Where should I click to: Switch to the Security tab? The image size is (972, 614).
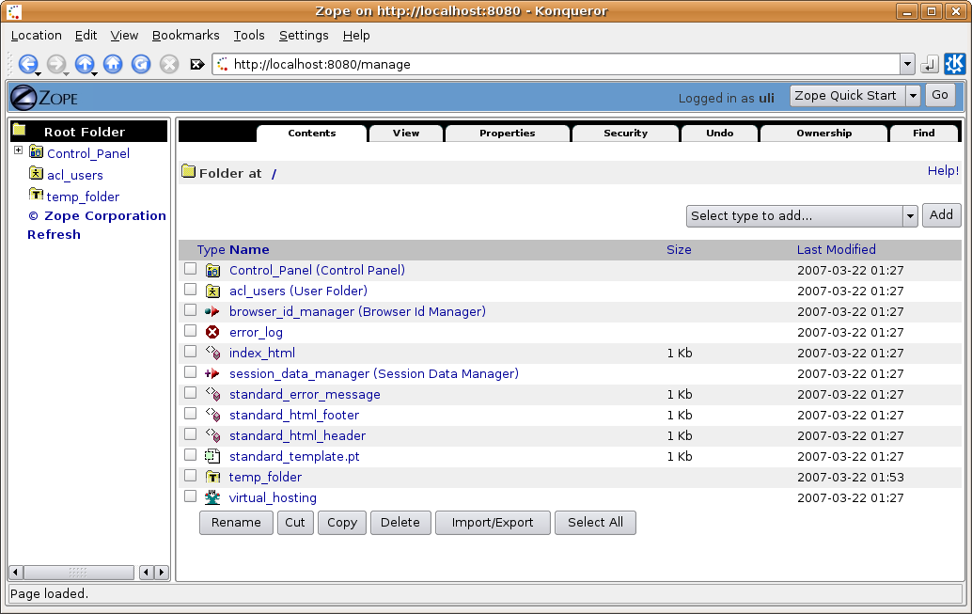pyautogui.click(x=625, y=134)
